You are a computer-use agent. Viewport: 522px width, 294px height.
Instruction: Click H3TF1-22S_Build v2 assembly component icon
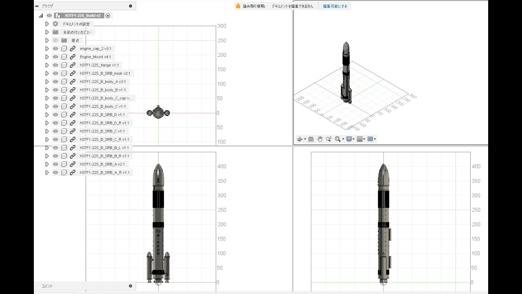[58, 16]
